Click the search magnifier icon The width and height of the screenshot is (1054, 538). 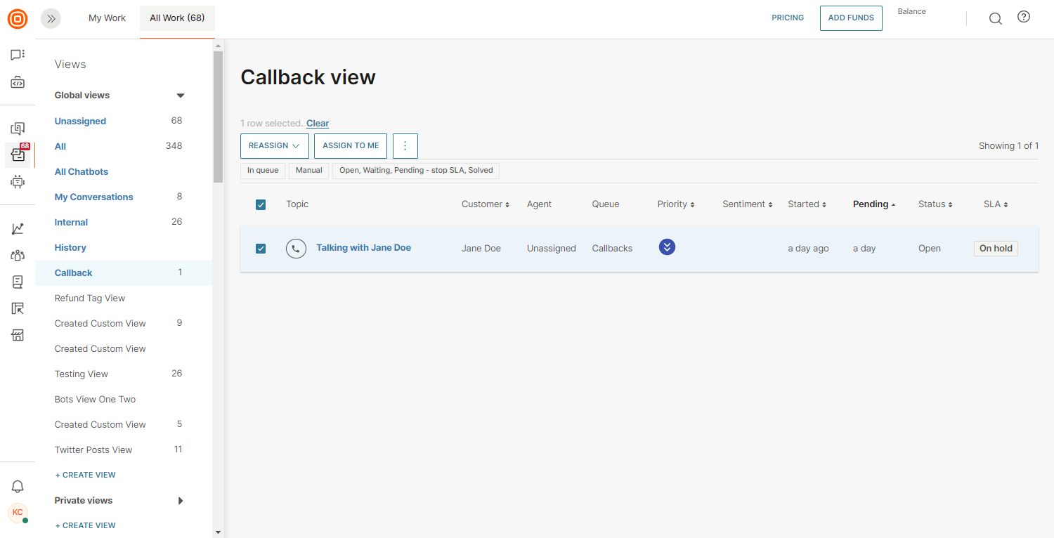(995, 18)
